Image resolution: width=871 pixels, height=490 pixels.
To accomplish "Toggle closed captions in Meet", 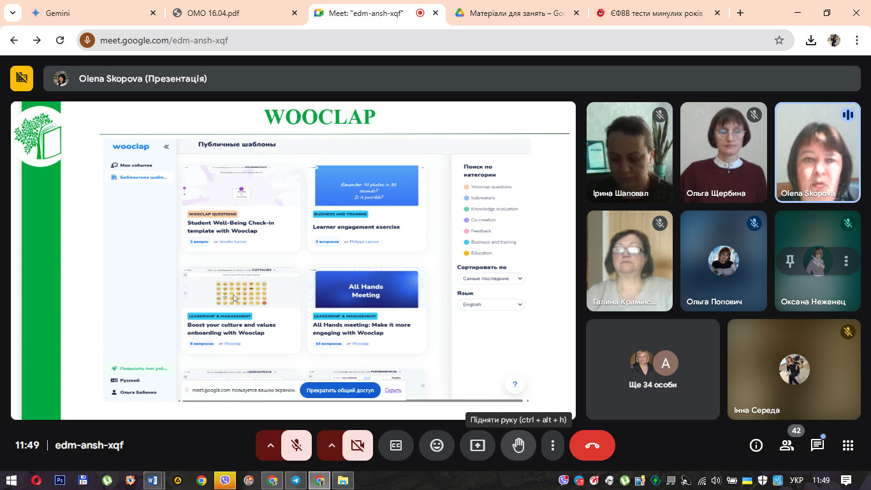I will 396,445.
